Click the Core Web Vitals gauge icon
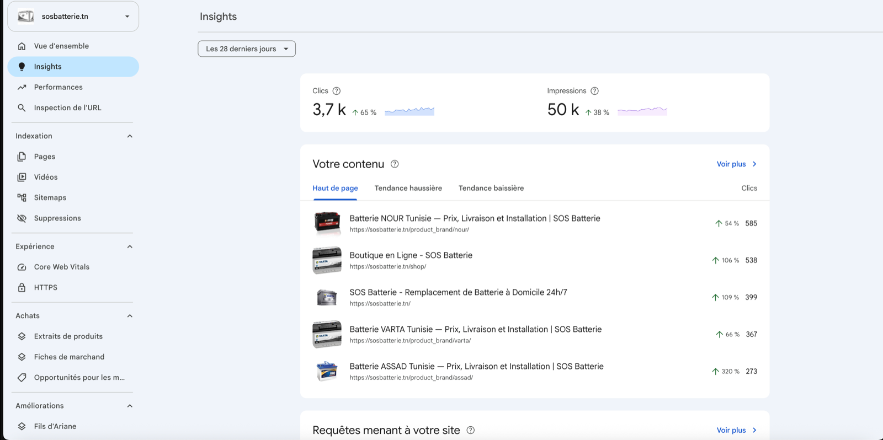The width and height of the screenshot is (883, 440). [x=22, y=267]
